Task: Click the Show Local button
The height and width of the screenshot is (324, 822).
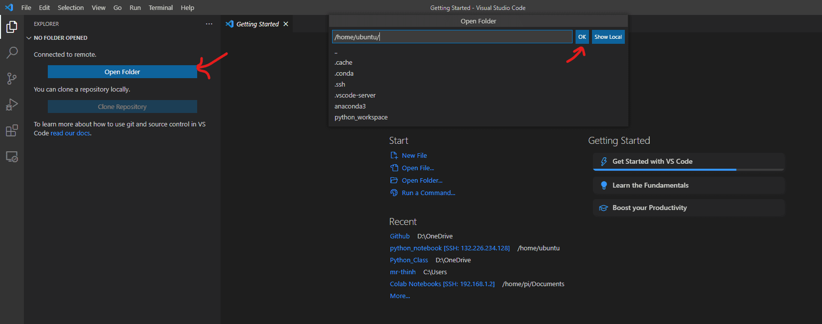Action: 608,37
